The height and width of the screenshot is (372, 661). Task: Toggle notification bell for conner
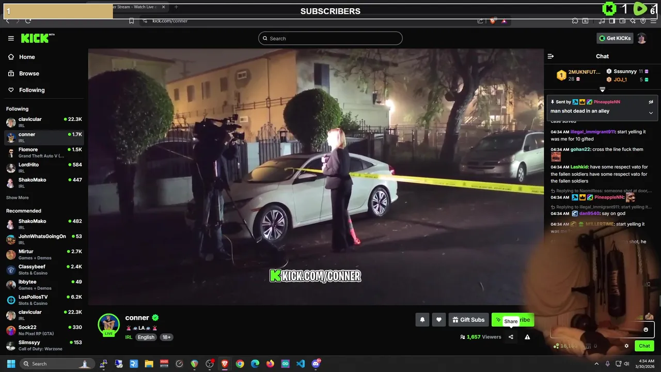422,320
